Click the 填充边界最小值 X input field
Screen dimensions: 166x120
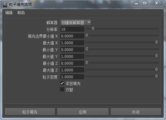coord(72,36)
